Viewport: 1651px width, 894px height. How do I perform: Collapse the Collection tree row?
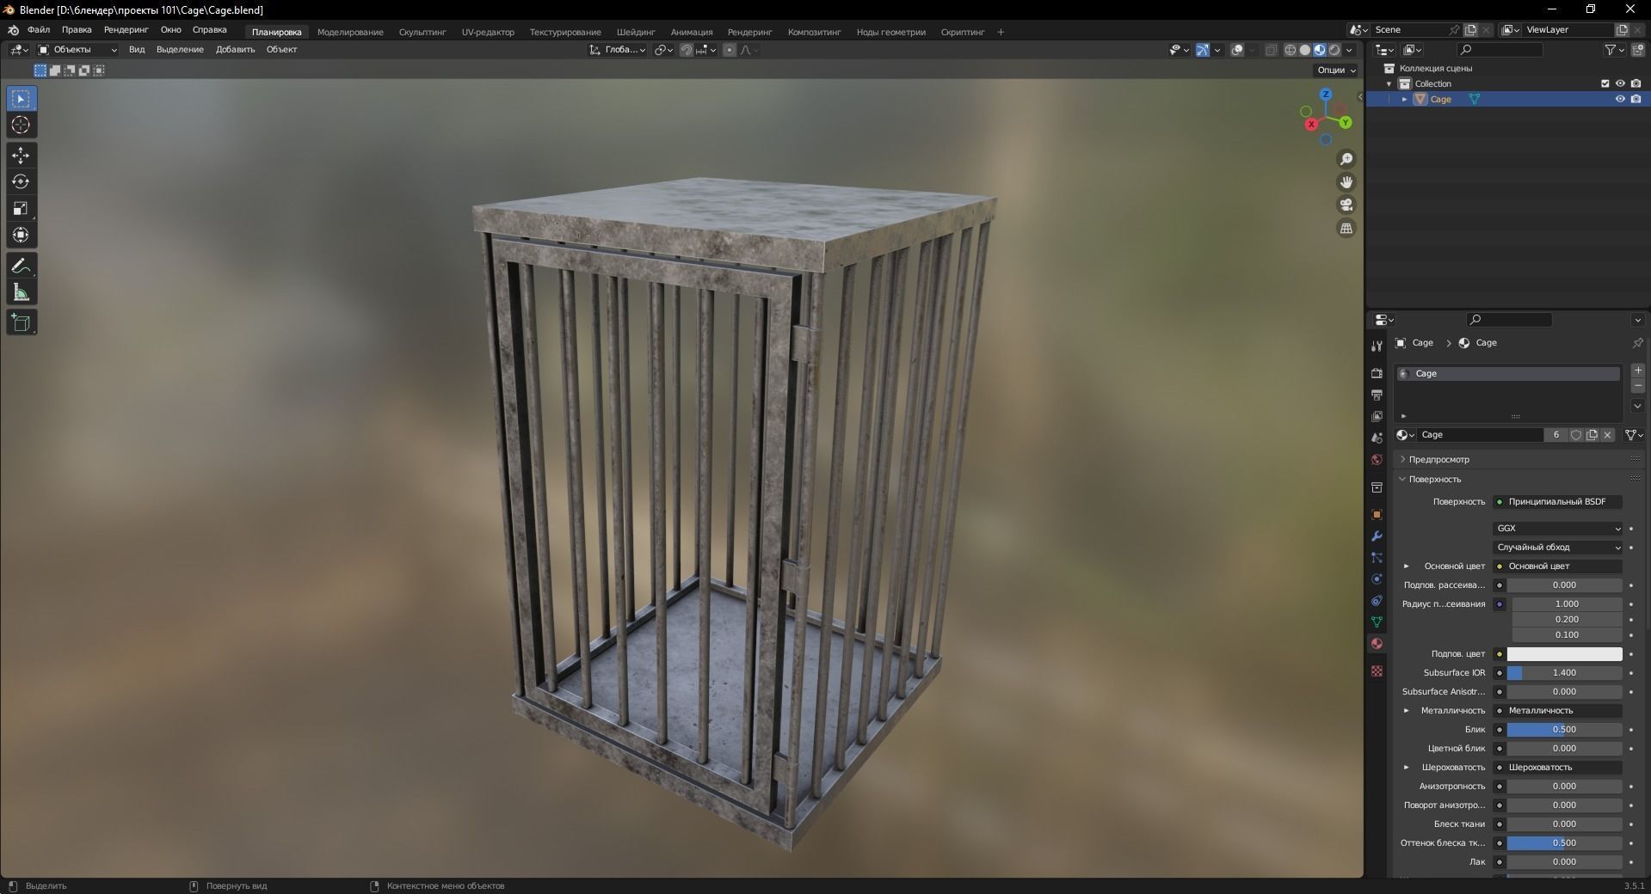point(1389,84)
